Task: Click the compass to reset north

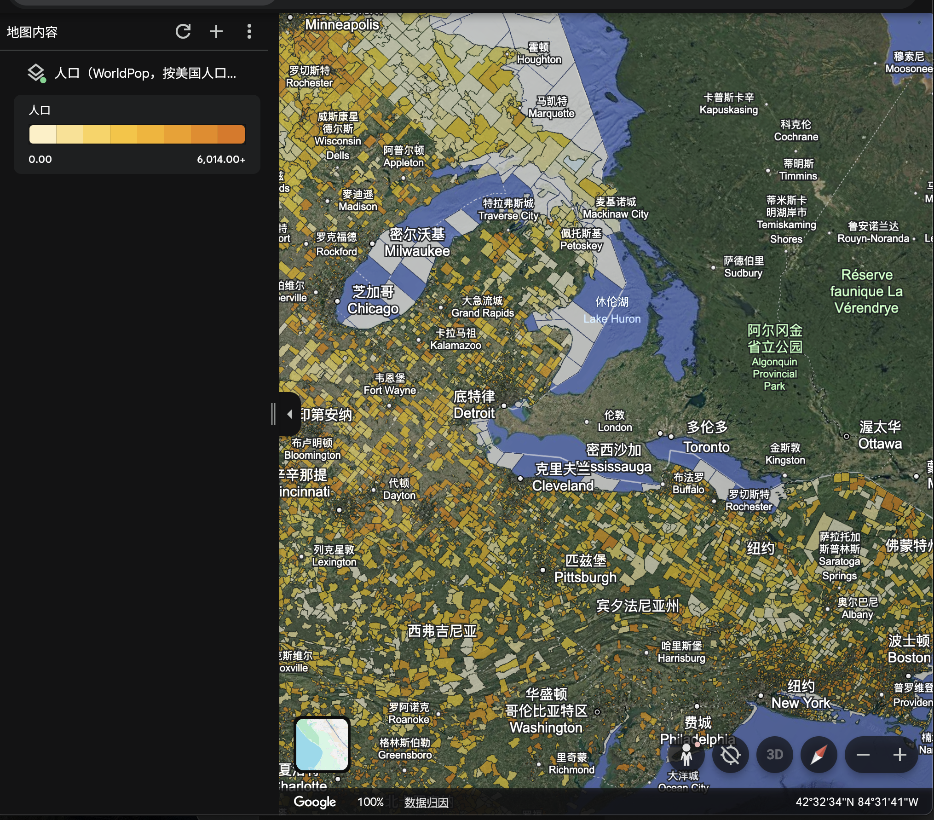Action: [819, 755]
